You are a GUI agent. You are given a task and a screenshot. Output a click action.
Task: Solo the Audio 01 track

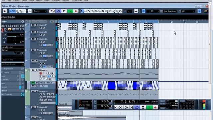[37, 25]
